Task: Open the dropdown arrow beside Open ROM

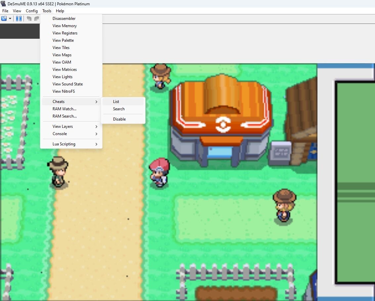Action: (x=10, y=19)
